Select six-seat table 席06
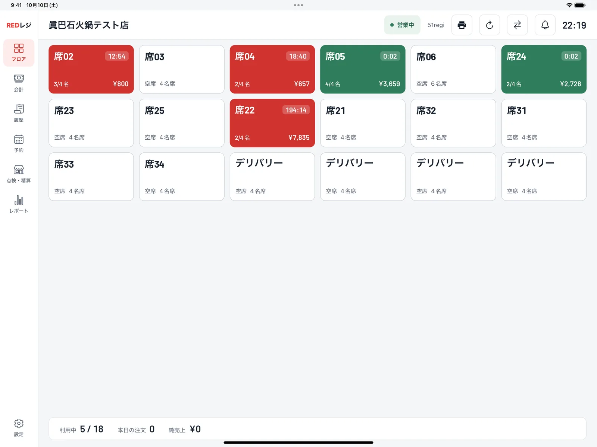The image size is (597, 447). [453, 69]
